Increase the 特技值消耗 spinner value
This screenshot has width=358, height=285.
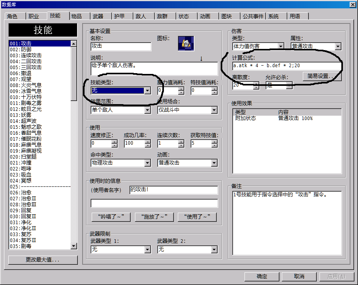pos(214,89)
